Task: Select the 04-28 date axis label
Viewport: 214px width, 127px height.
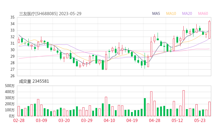Action: click(155, 120)
